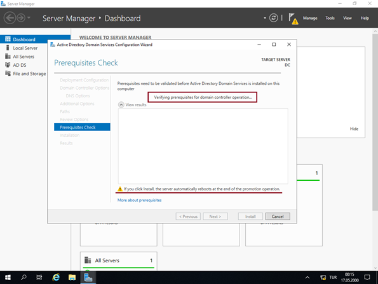The width and height of the screenshot is (378, 284).
Task: Select the Deployment Configuration wizard step
Action: click(x=84, y=80)
